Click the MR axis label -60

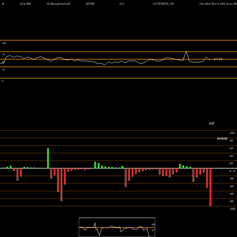[x=231, y=194]
